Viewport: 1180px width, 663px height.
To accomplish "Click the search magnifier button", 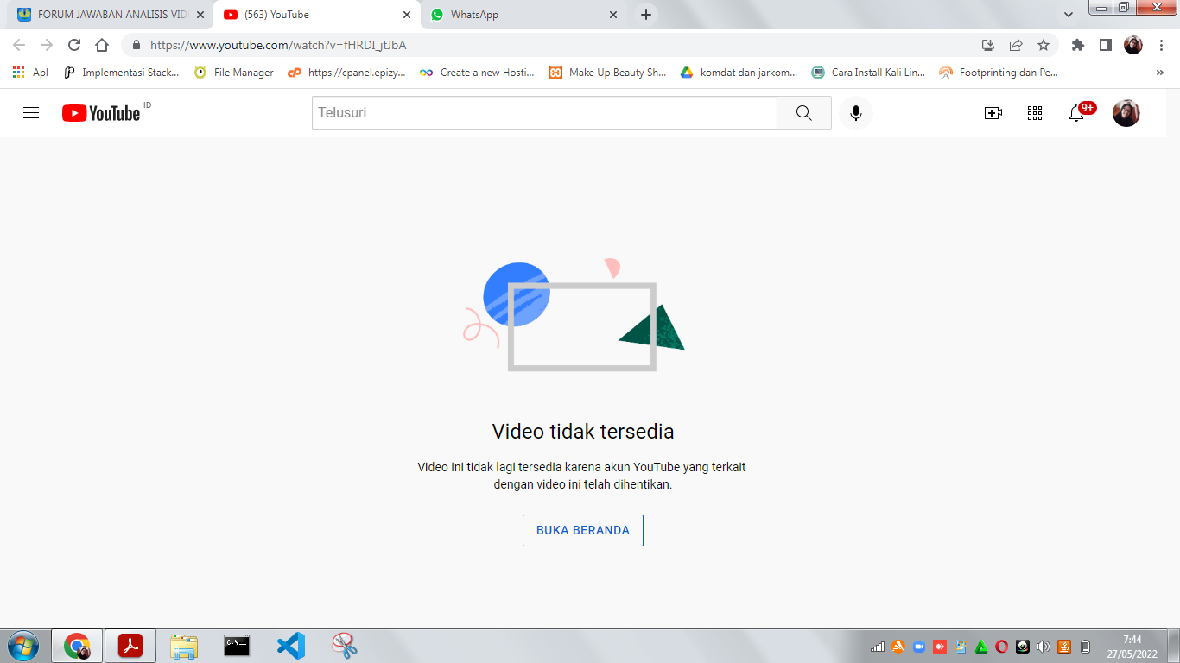I will 803,113.
